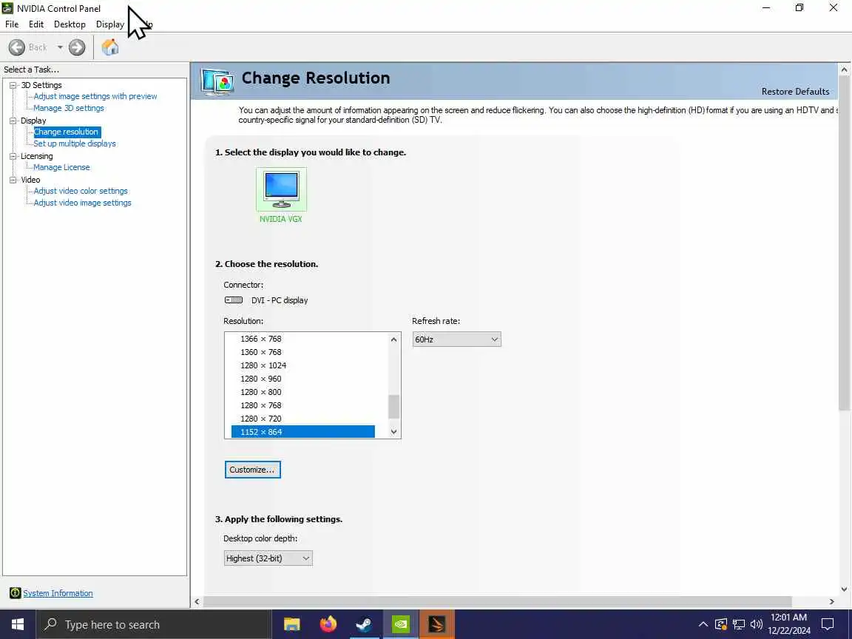The image size is (852, 639).
Task: Click resolution list scroll up arrow
Action: pyautogui.click(x=394, y=339)
